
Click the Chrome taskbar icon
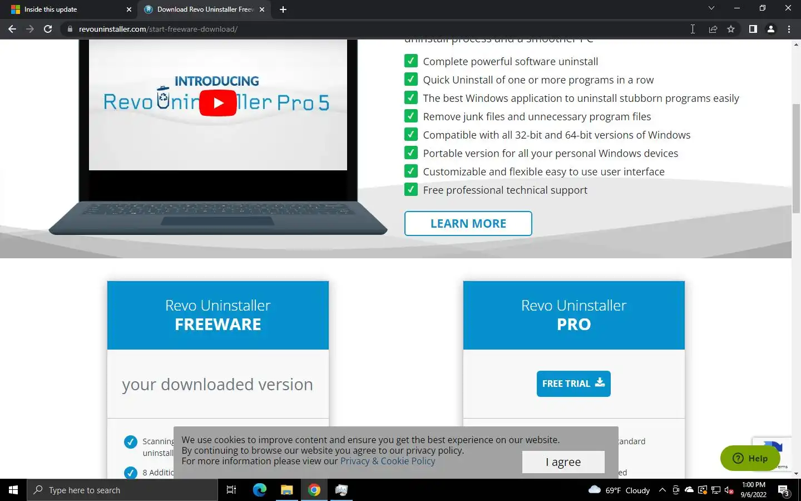tap(314, 490)
